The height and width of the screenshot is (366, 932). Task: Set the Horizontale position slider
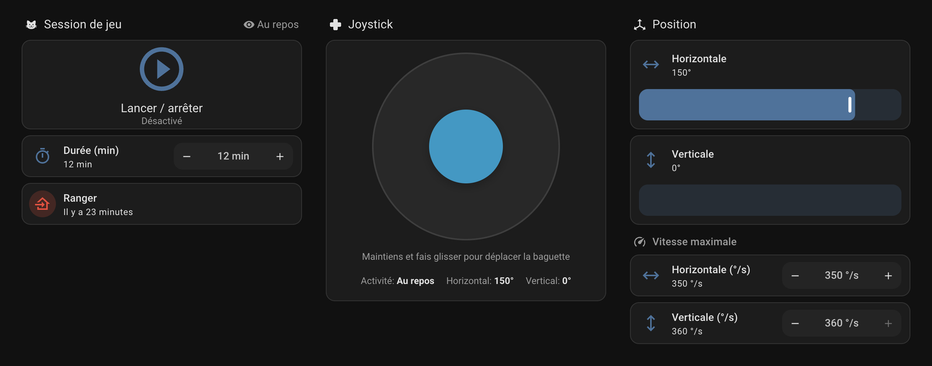770,105
